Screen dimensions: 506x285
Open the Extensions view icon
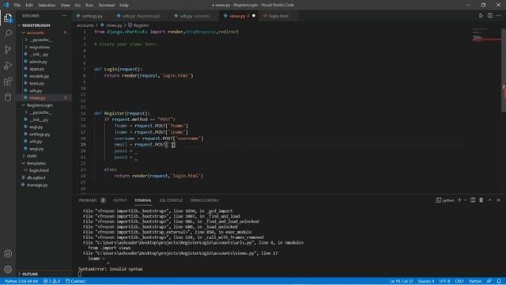pyautogui.click(x=8, y=81)
